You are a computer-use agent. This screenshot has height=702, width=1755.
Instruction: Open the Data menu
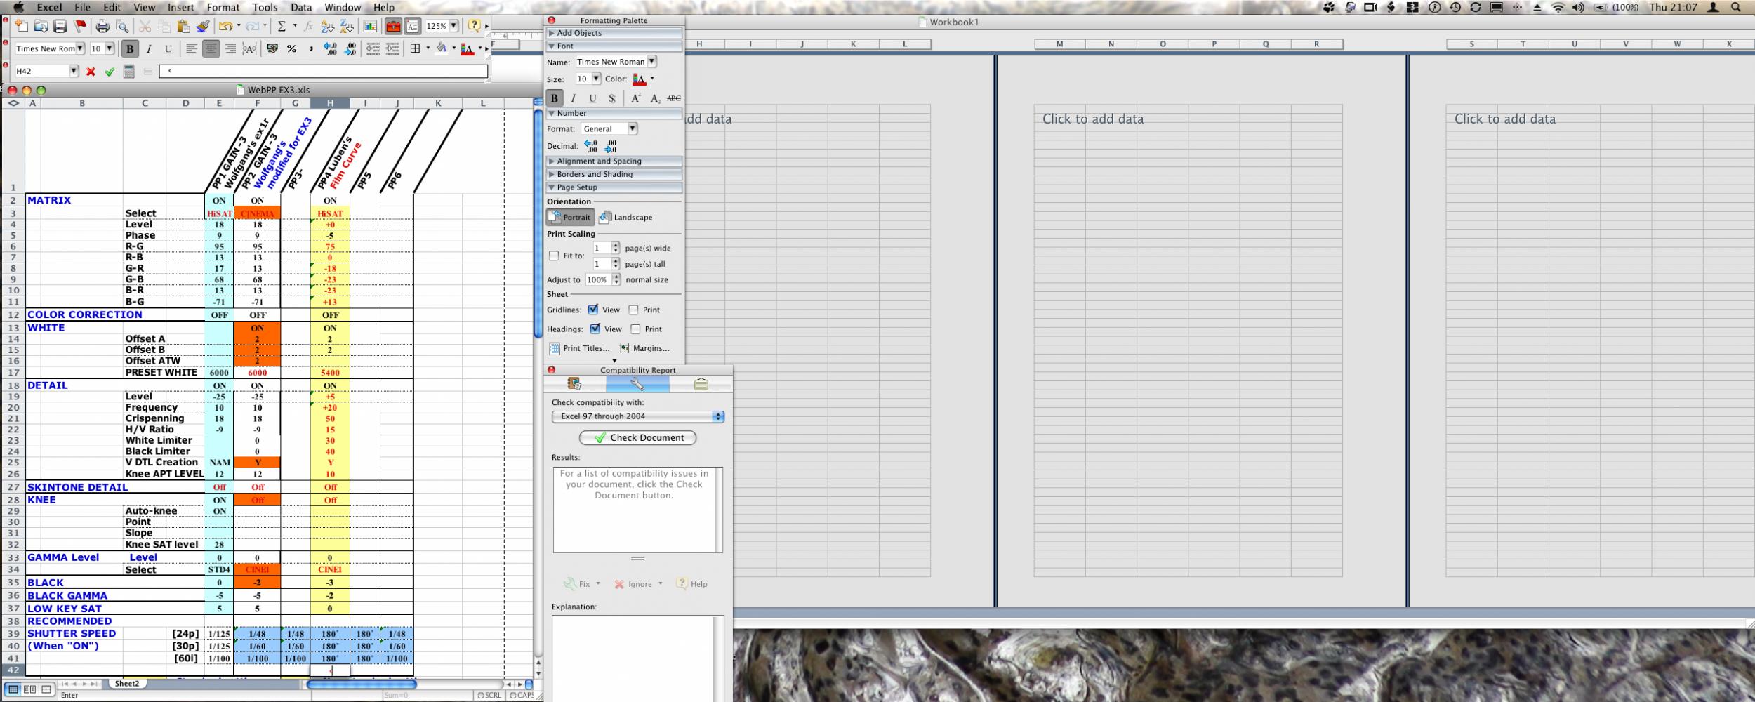301,7
